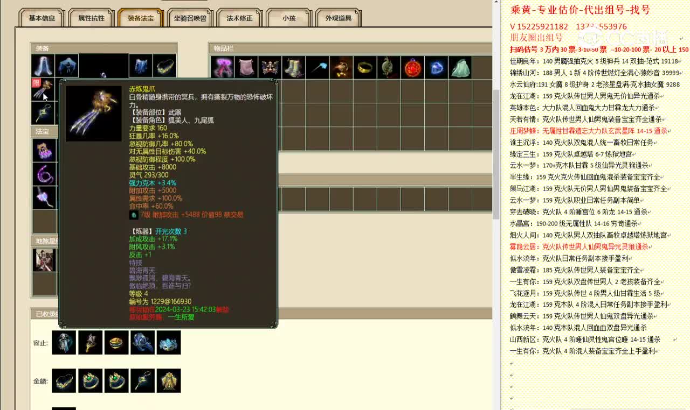The width and height of the screenshot is (690, 410).
Task: Select the purple spiral whip 法宝 icon
Action: pyautogui.click(x=44, y=174)
